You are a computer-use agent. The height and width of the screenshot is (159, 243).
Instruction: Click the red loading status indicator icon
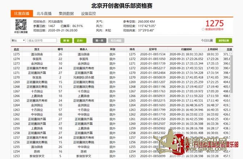(203, 29)
